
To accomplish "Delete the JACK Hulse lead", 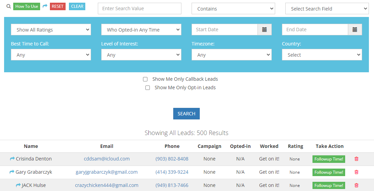I will coord(356,185).
